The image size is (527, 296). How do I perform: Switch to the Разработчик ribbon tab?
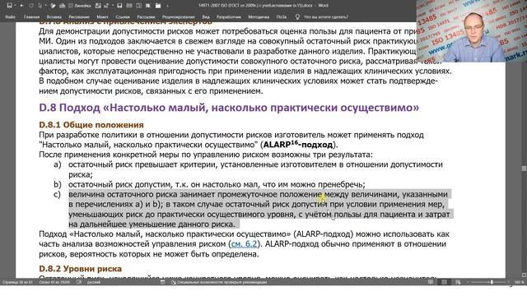229,16
